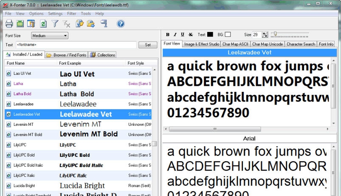The width and height of the screenshot is (341, 196).
Task: Switch to the Browse / Find Fonts tab
Action: tap(66, 55)
